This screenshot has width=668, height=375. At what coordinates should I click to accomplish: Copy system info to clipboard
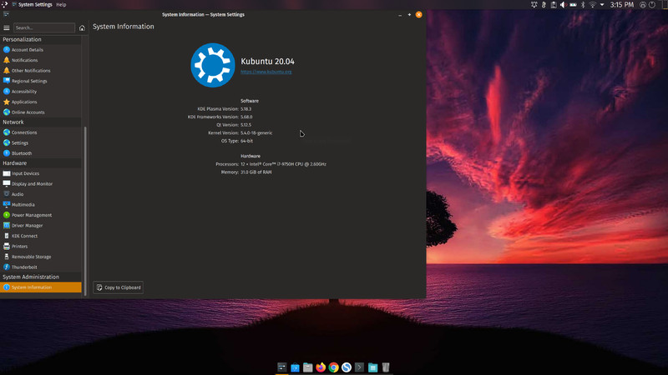coord(119,287)
